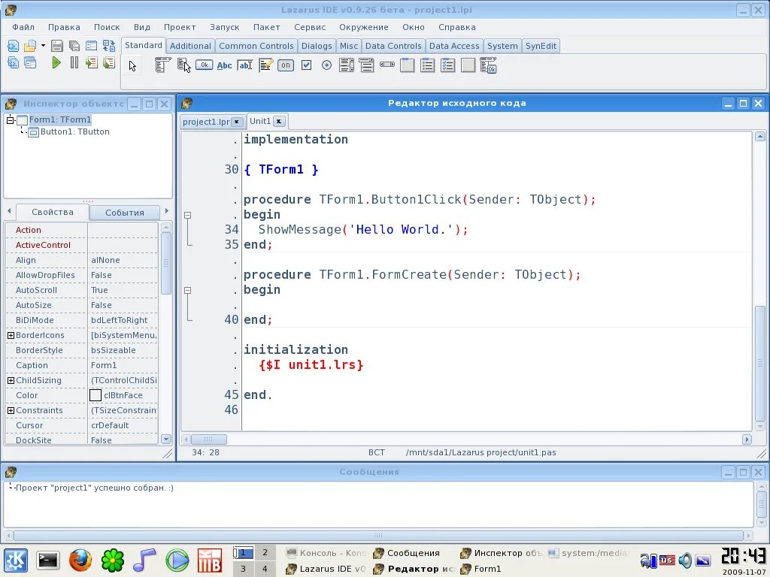Pick the TScrollBar component from the palette
The width and height of the screenshot is (770, 577).
tap(387, 65)
